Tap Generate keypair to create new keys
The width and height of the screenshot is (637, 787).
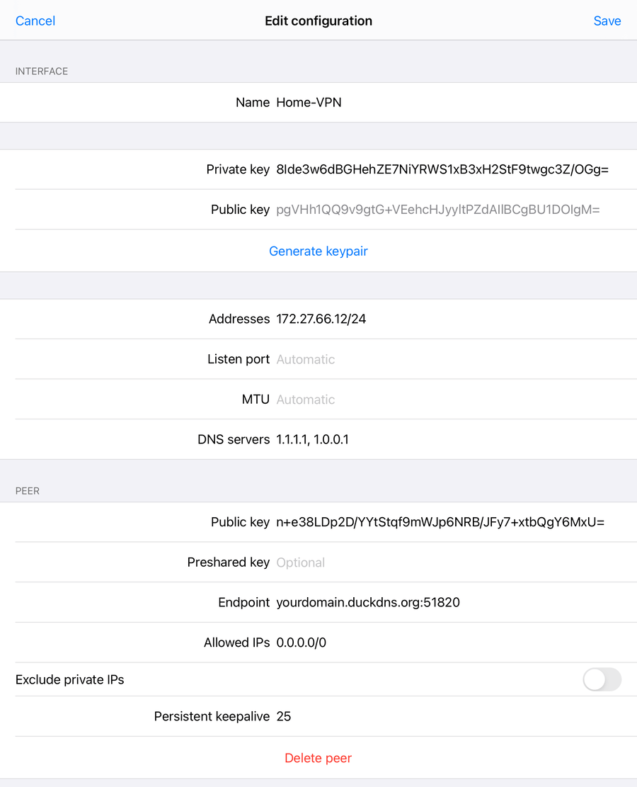(318, 251)
